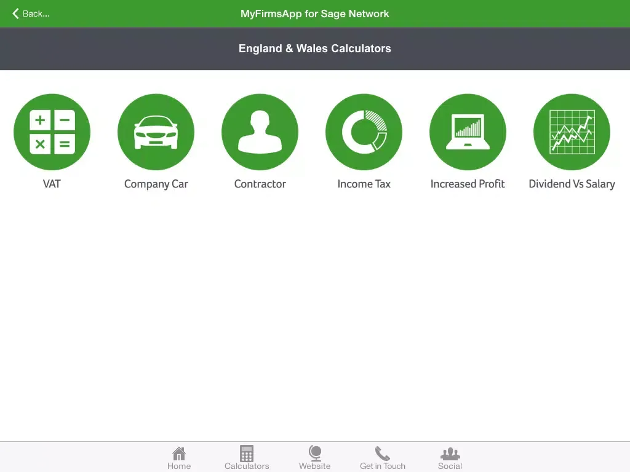Click the England & Wales Calculators heading

point(314,49)
